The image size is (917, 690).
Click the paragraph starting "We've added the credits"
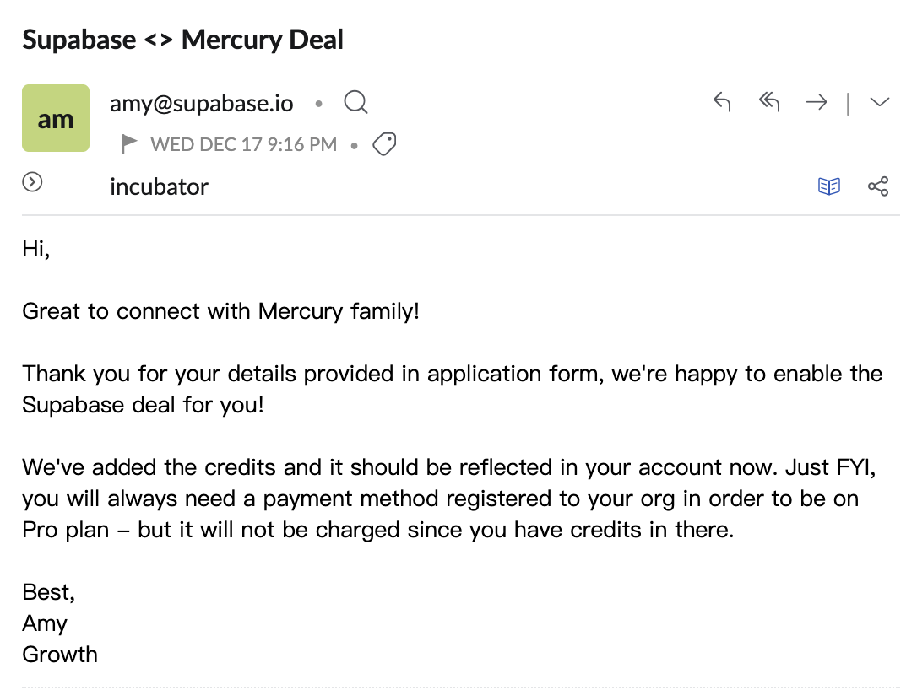point(440,499)
